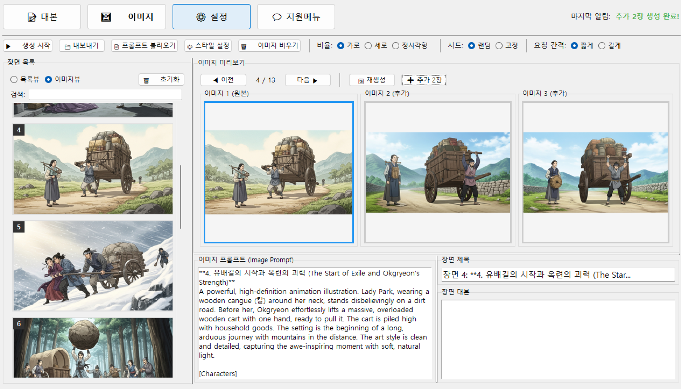The width and height of the screenshot is (681, 389).
Task: Click the document icon on 프롬프트 불러오기
Action: point(117,46)
